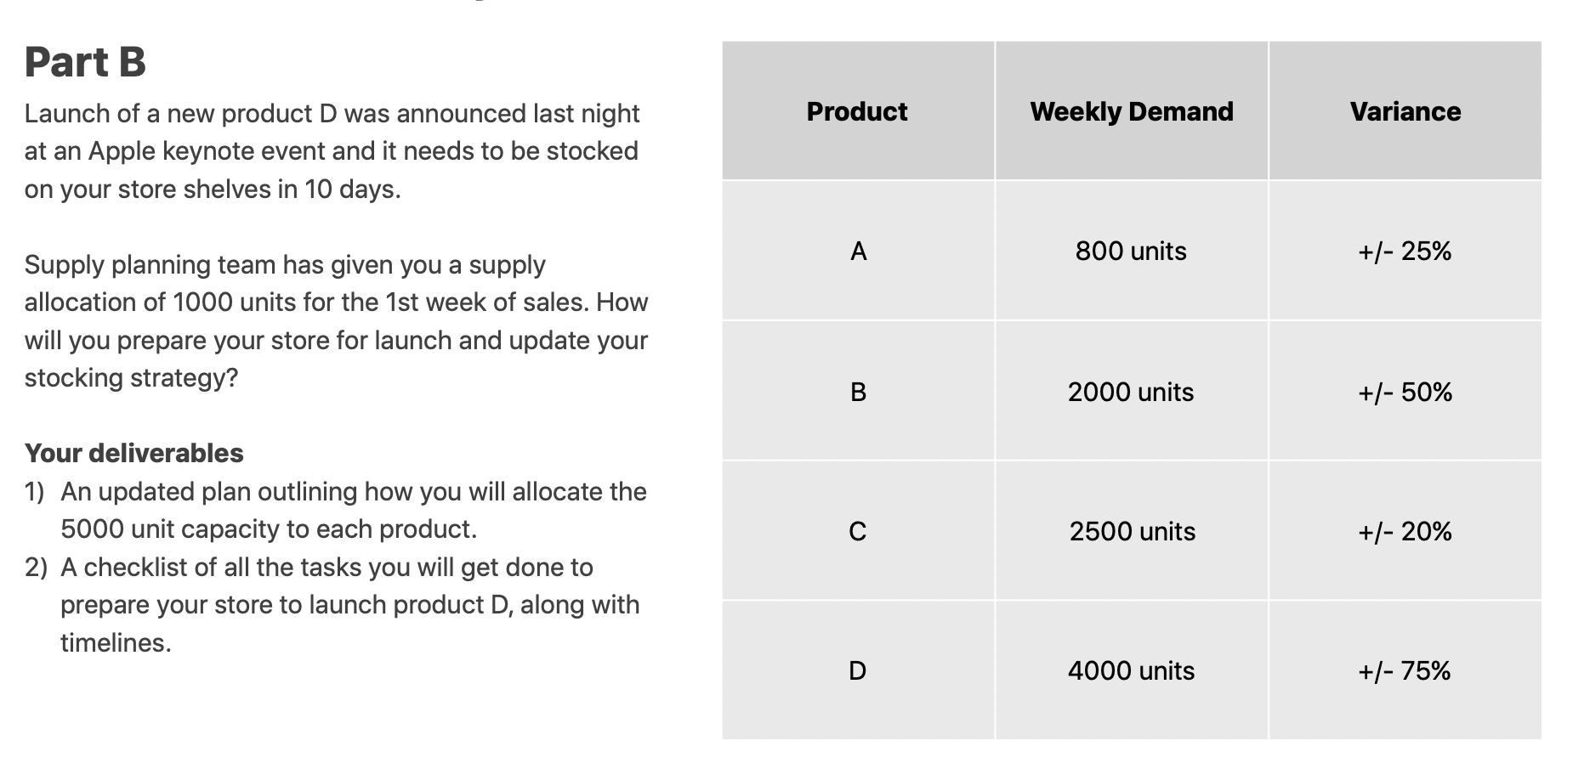The image size is (1590, 780).
Task: Select the 4000 units cell
Action: click(x=1132, y=670)
